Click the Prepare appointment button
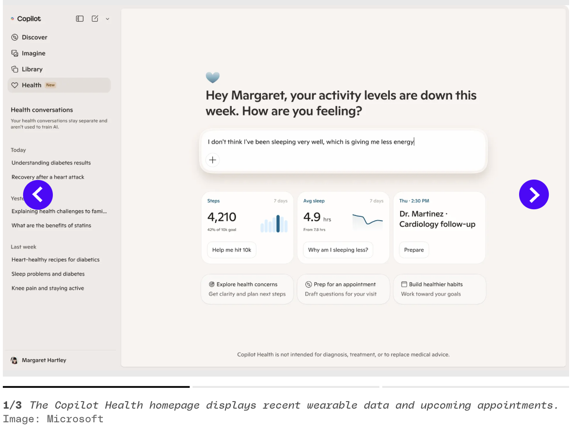This screenshot has width=571, height=427. (414, 250)
